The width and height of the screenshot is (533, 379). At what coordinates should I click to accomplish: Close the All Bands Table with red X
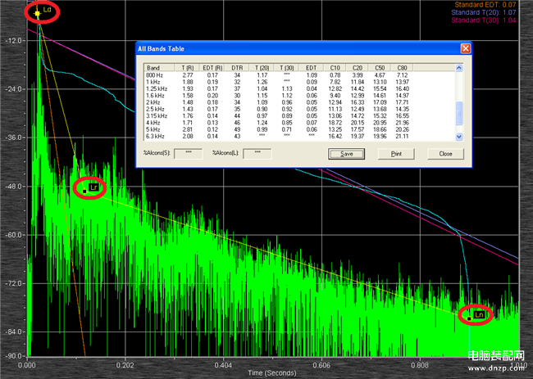coord(465,48)
